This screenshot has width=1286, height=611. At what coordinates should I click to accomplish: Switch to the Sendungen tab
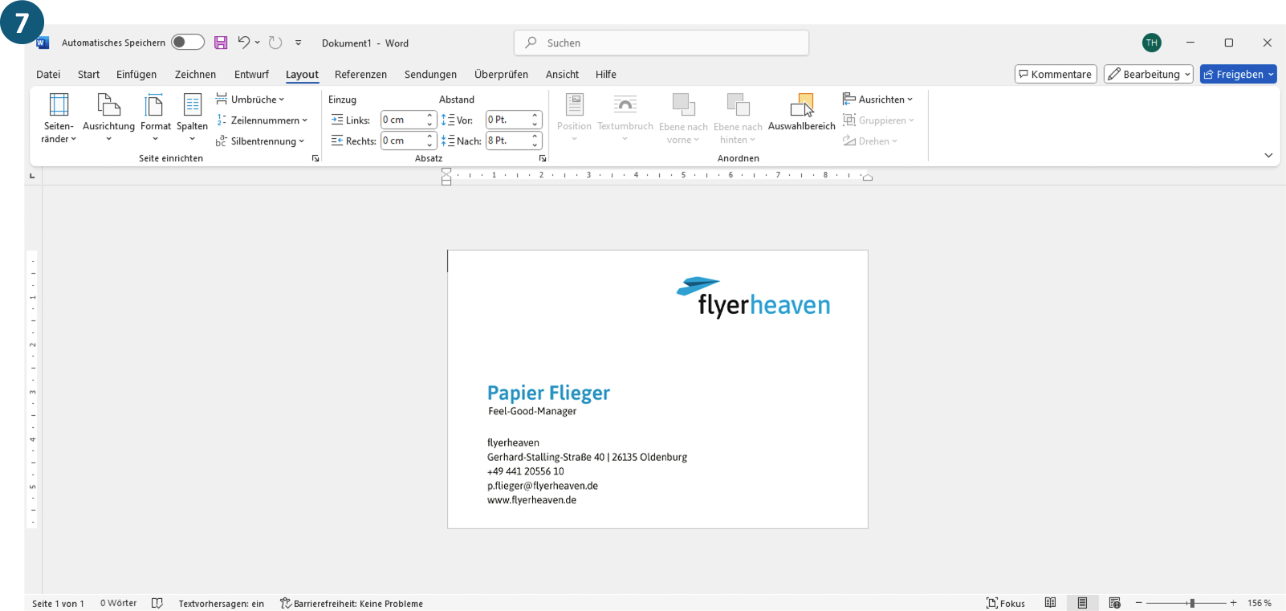click(430, 75)
